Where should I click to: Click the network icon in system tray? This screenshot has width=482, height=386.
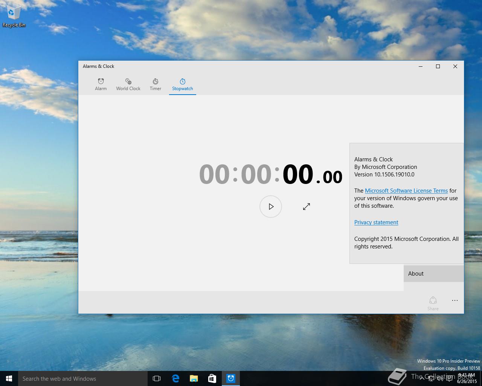431,378
